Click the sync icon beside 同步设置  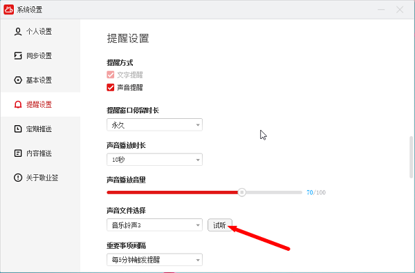pyautogui.click(x=18, y=56)
